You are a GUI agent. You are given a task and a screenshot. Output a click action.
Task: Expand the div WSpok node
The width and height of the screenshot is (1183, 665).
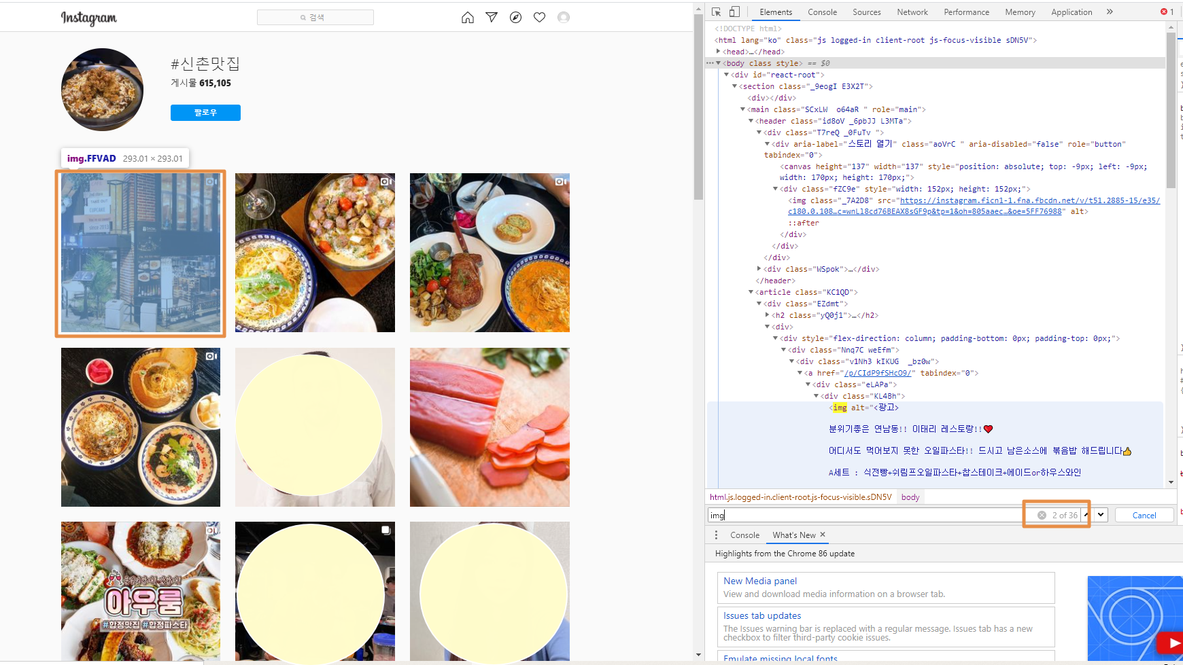[x=759, y=269]
